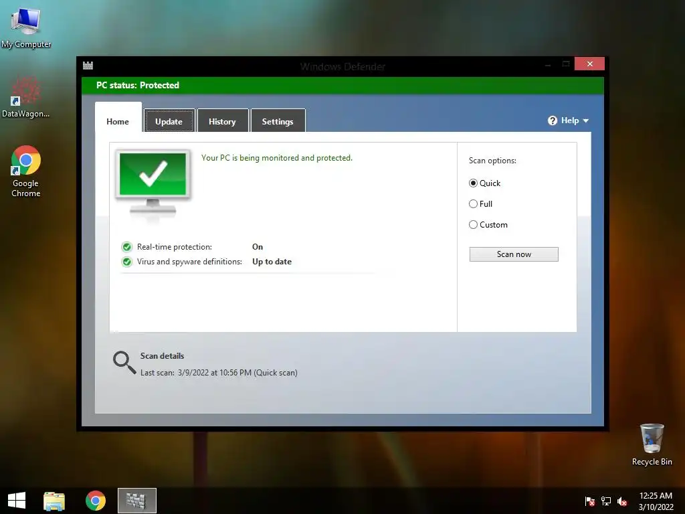The height and width of the screenshot is (514, 685).
Task: Switch to the Settings tab
Action: (x=278, y=120)
